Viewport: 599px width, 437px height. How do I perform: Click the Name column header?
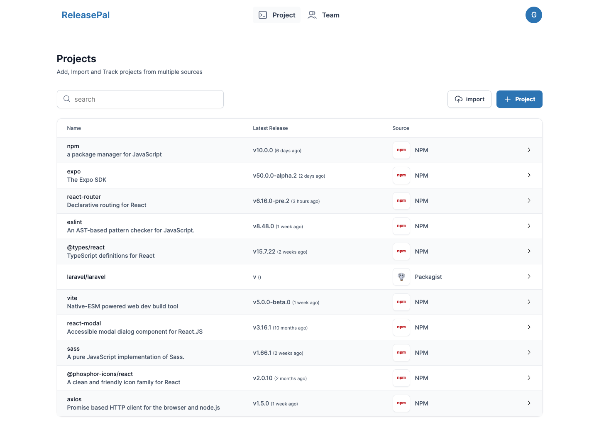(74, 128)
